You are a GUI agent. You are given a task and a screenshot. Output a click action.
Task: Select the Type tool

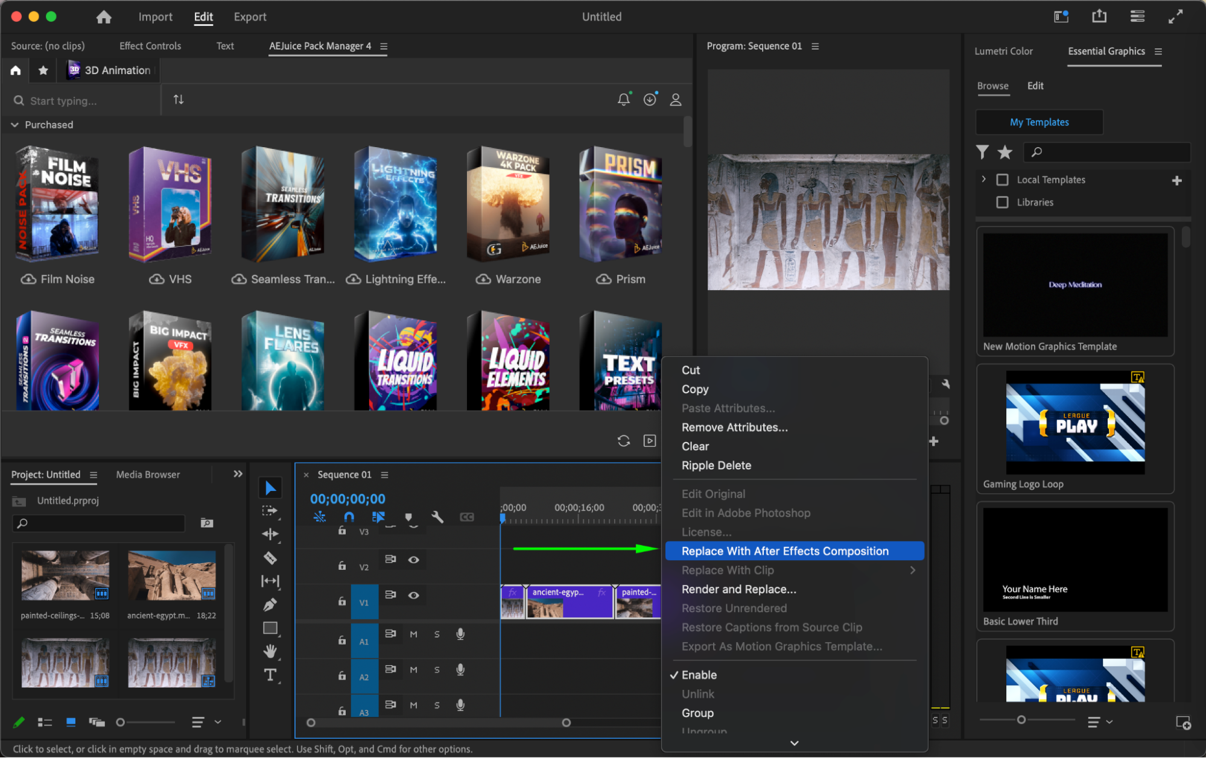[x=270, y=675]
